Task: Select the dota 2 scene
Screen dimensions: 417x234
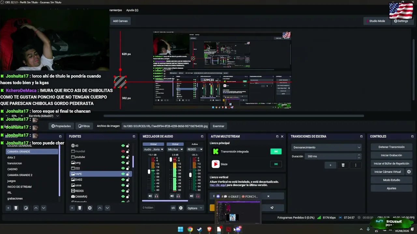Action: coord(32,157)
